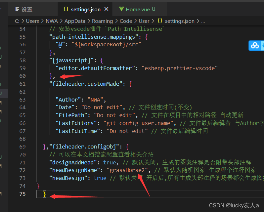The image size is (264, 212).
Task: Select the User breadcrumb segment
Action: coord(144,21)
